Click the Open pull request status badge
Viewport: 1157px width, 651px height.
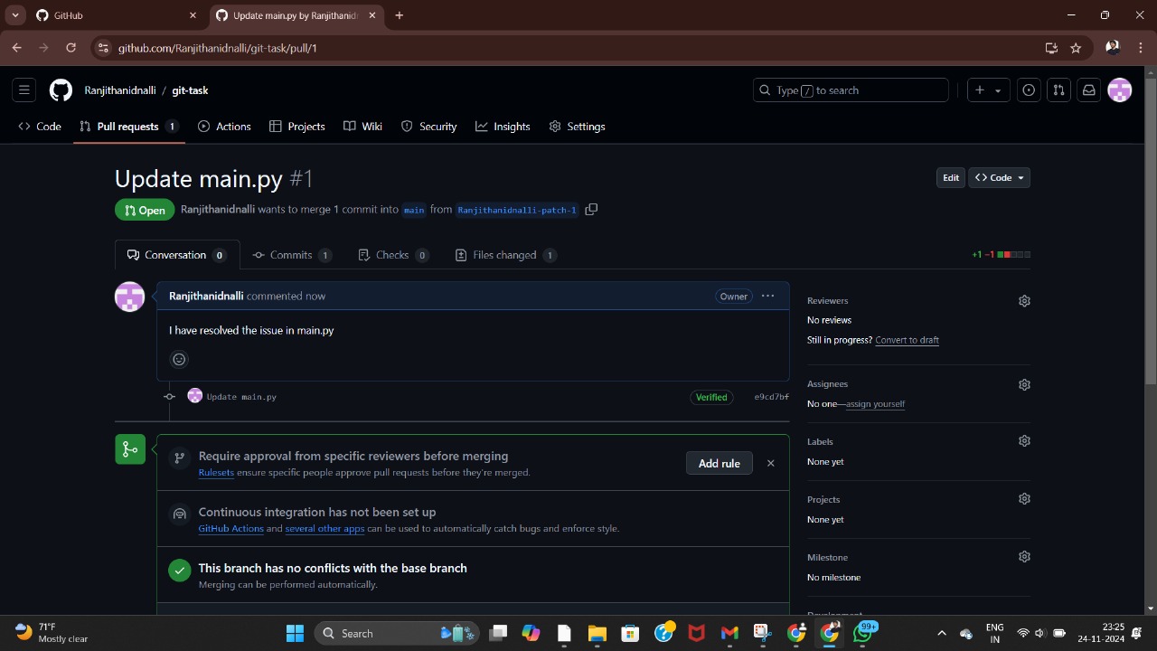(145, 210)
